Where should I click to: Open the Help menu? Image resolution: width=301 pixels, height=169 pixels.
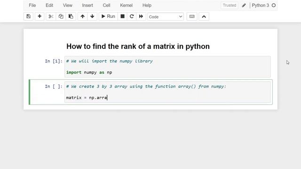(x=147, y=5)
